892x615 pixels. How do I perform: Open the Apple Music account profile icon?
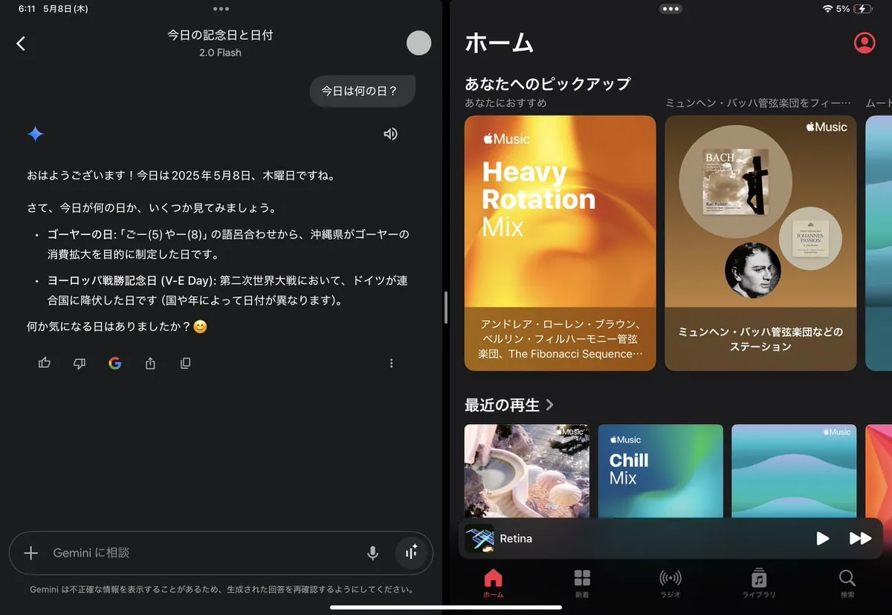point(864,43)
